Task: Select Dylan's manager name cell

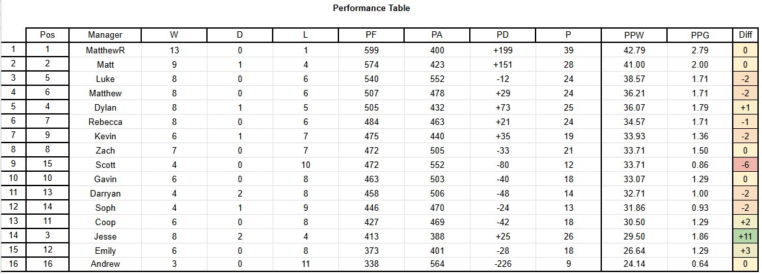Action: coord(105,107)
